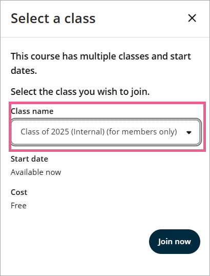
Task: Open the Class name dropdown
Action: click(x=106, y=132)
